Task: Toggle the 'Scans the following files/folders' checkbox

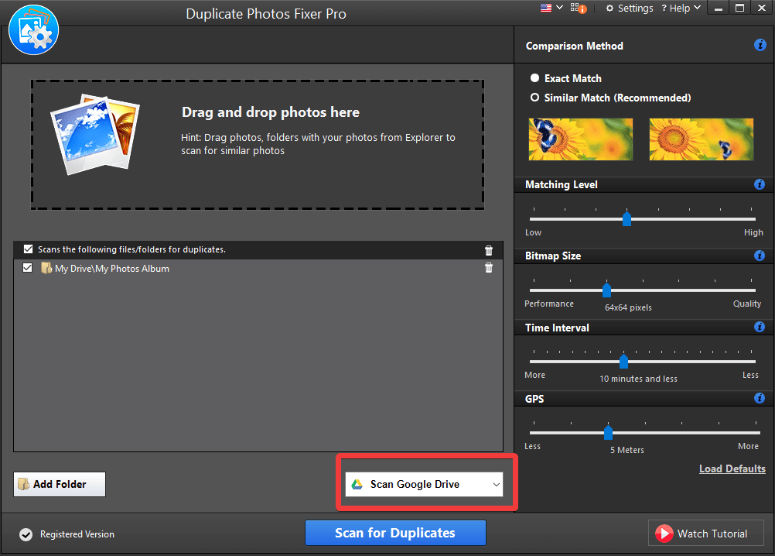Action: click(28, 249)
